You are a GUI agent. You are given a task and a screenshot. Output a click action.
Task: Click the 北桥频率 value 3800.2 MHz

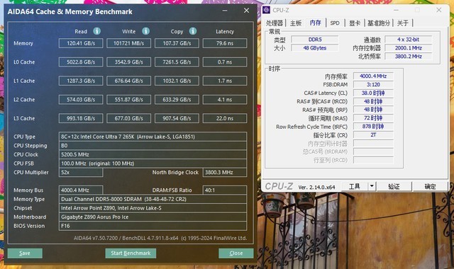409,57
